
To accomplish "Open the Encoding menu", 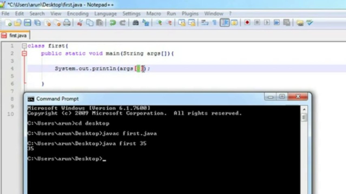I will coord(78,13).
